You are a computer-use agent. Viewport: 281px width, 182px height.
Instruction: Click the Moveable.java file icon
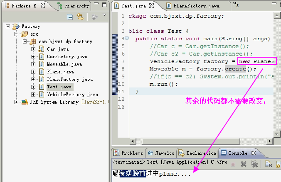pos(42,64)
